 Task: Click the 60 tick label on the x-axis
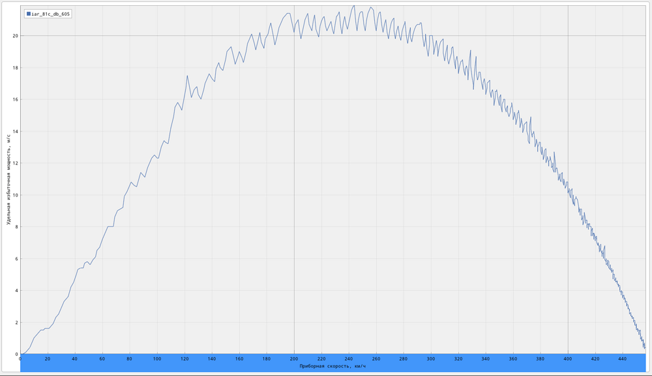tap(102, 358)
